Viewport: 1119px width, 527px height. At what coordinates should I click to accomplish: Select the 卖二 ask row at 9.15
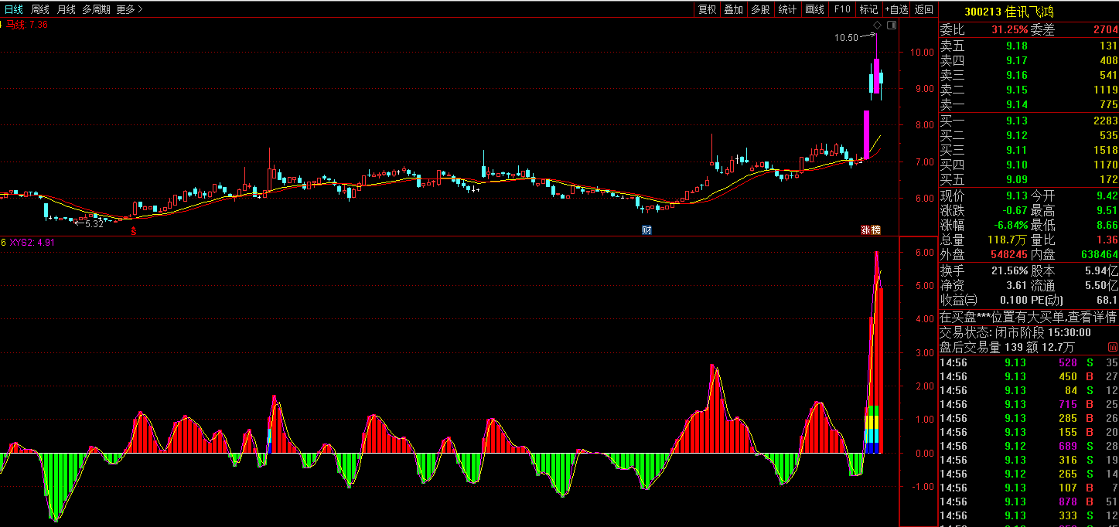tap(1029, 90)
